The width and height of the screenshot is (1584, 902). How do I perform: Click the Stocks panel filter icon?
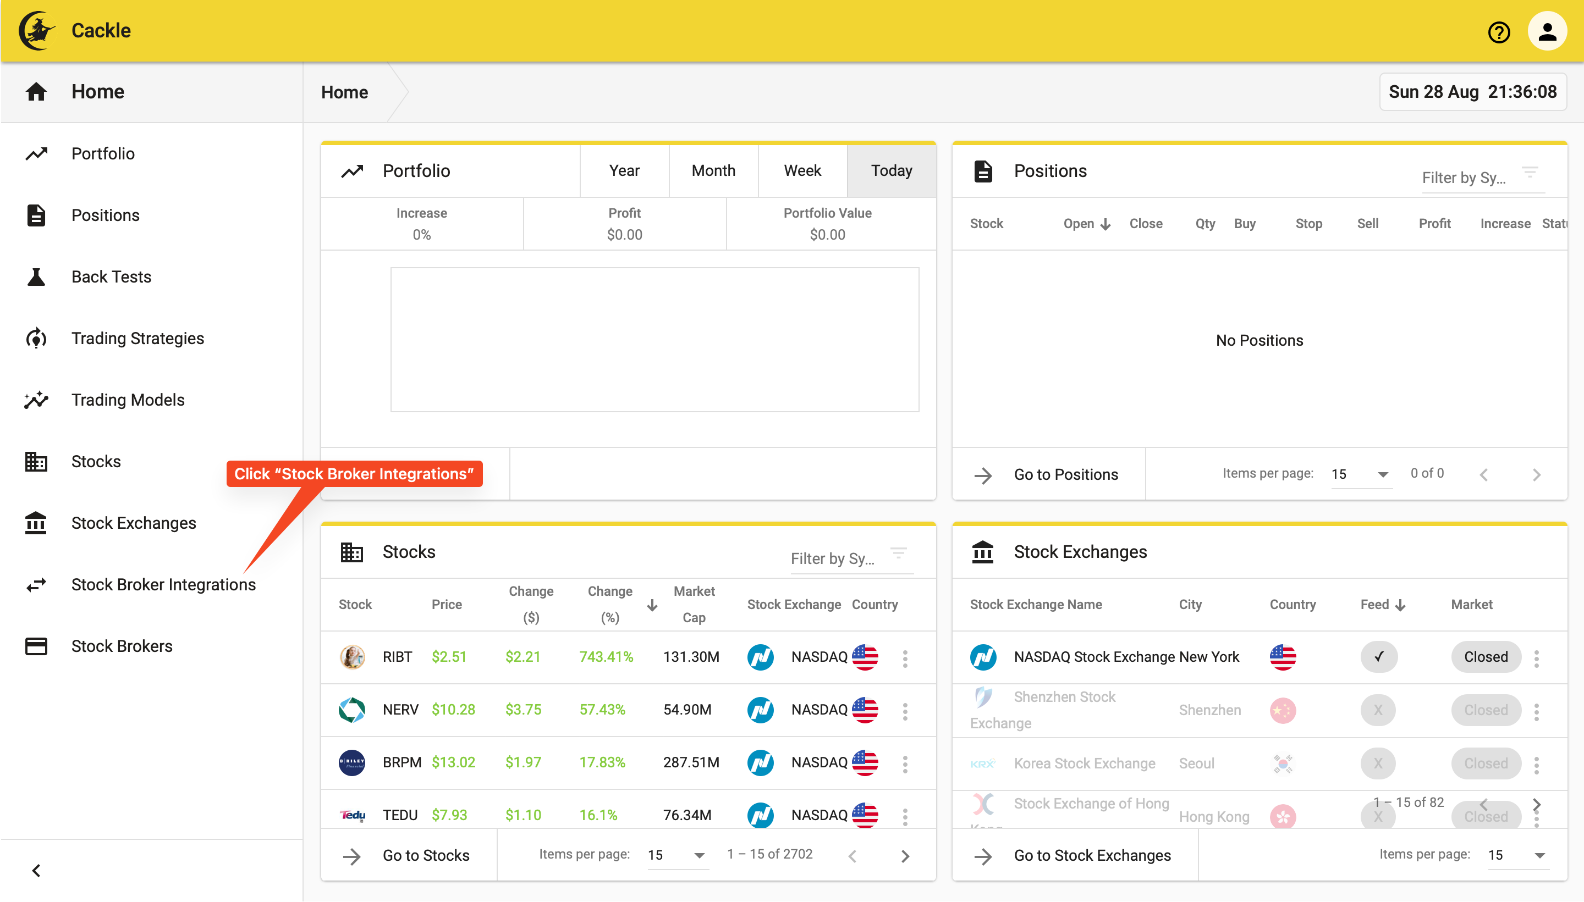[x=898, y=552]
